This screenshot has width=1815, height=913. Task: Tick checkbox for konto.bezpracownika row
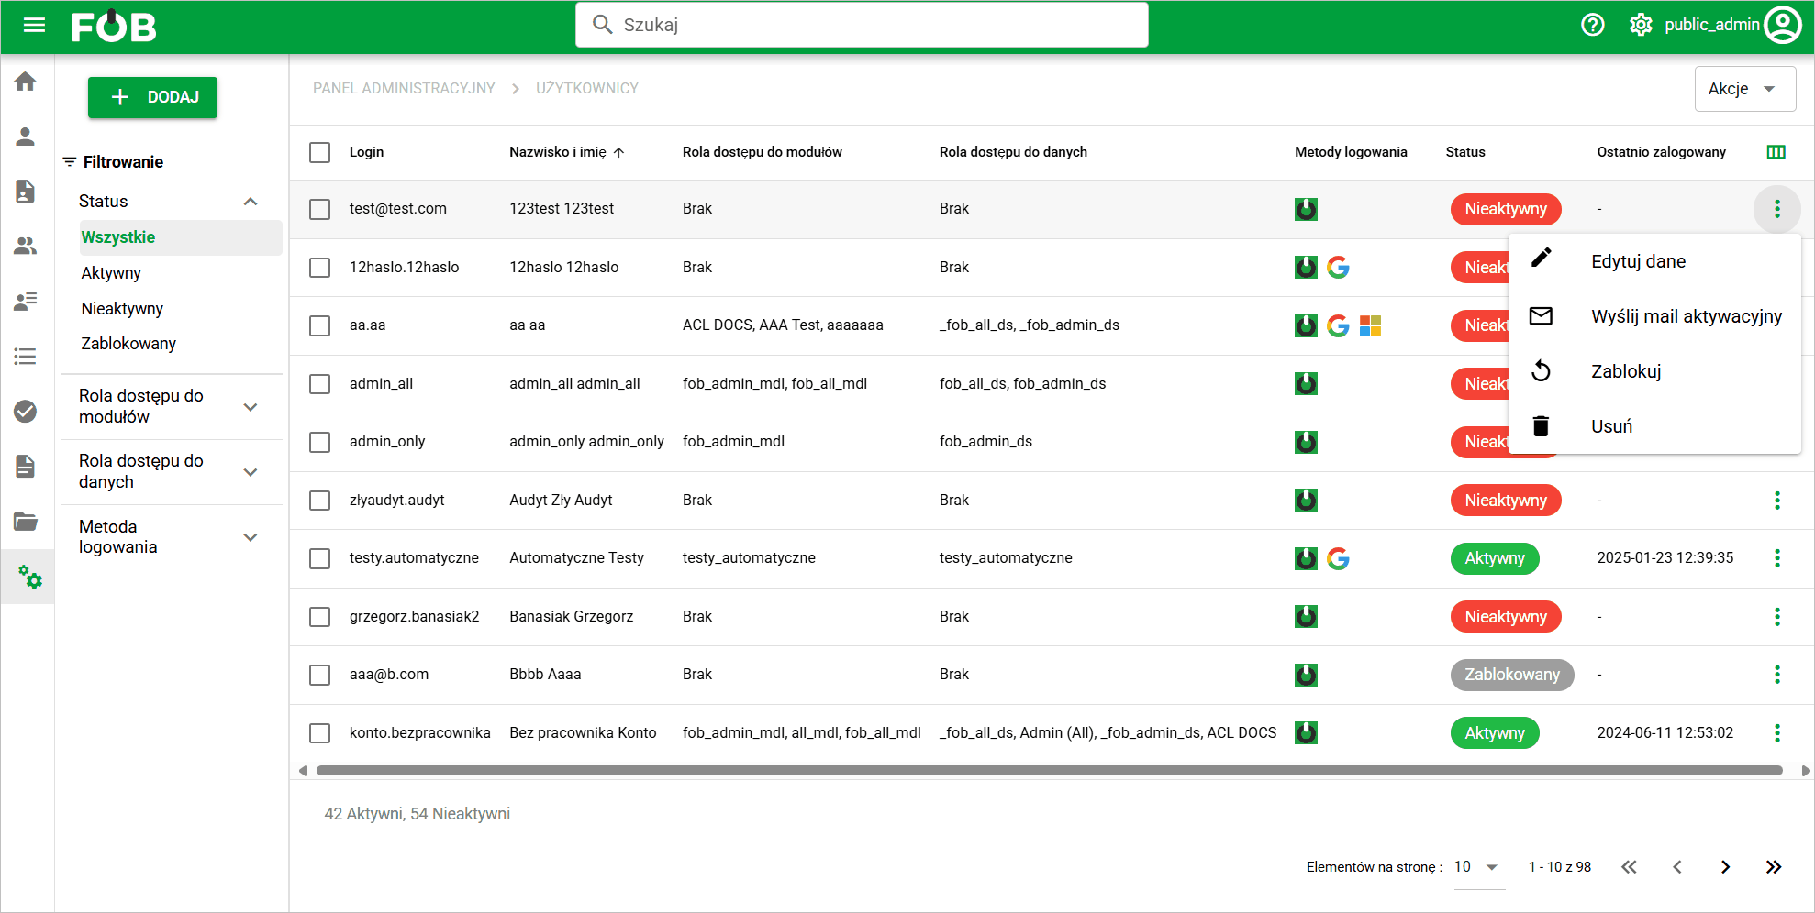319,733
